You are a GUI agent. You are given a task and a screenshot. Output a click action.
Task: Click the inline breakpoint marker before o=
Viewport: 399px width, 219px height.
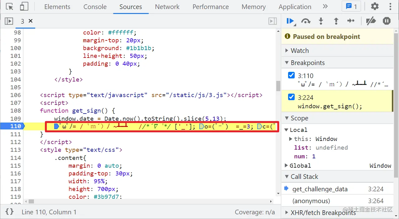pos(202,126)
